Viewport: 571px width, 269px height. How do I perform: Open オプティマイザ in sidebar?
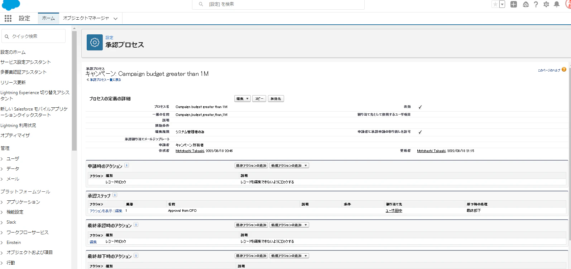tap(15, 135)
